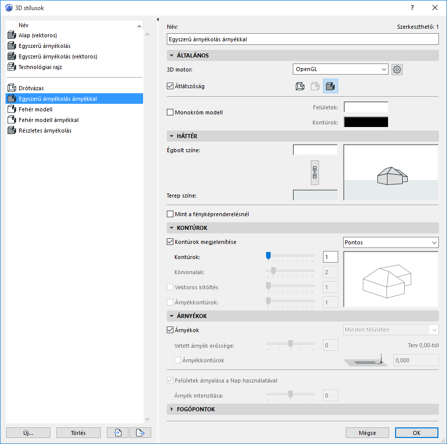
Task: Collapse the ÁRNYÉKOK section
Action: [172, 316]
